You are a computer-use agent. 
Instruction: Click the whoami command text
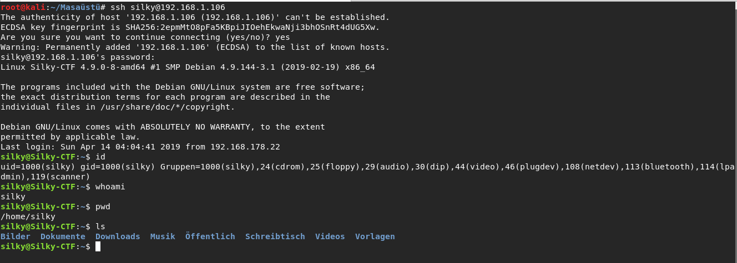click(x=110, y=187)
